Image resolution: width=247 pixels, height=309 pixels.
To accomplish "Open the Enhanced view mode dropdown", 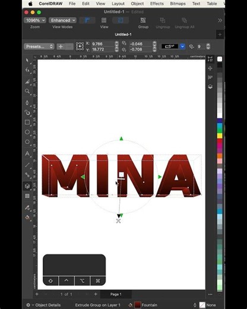I will coord(62,20).
